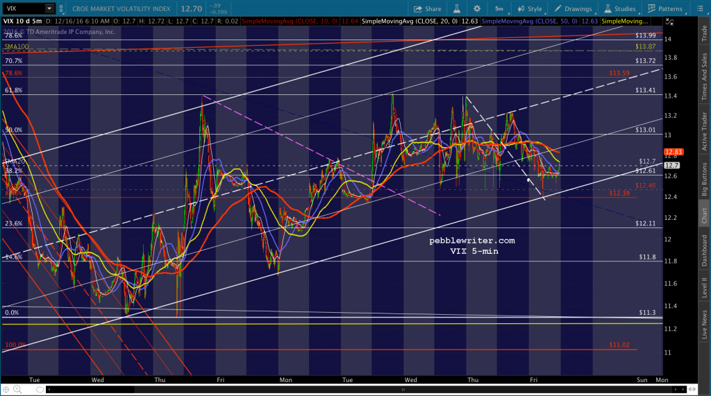The height and width of the screenshot is (396, 711).
Task: Click the 61.8% Fibonacci label
Action: pos(14,90)
